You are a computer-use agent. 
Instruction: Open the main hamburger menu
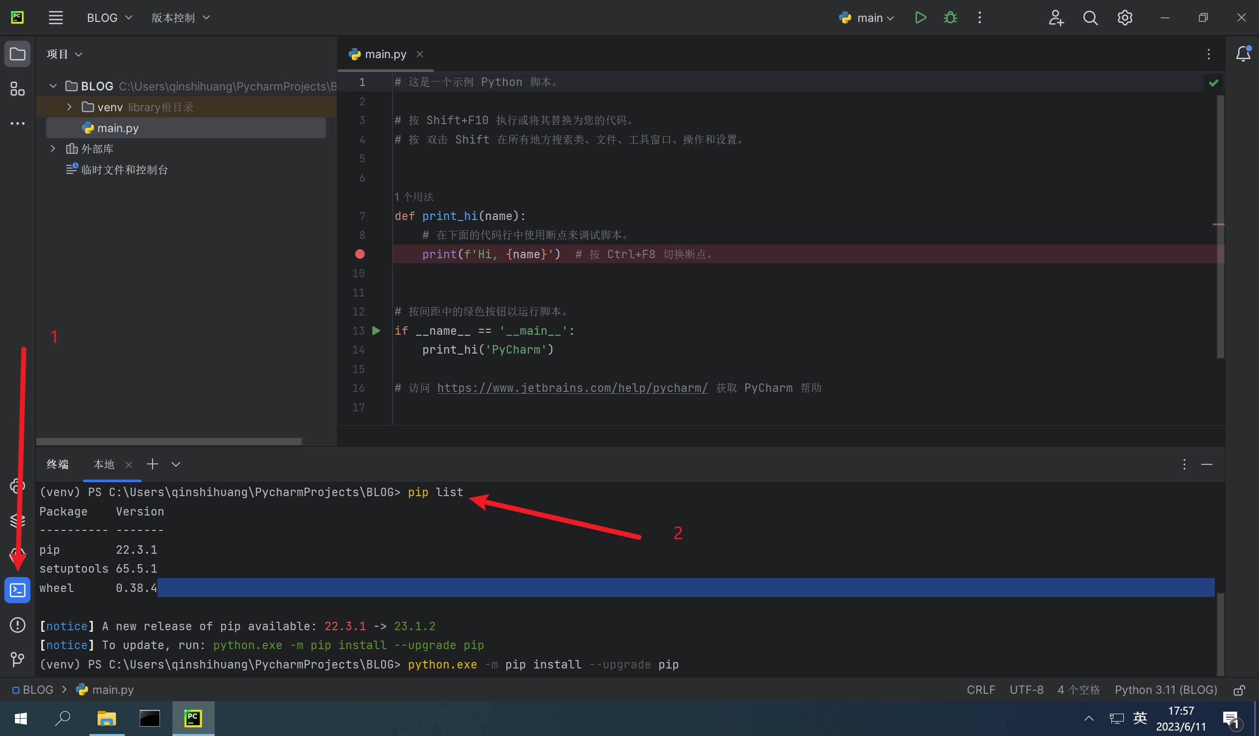point(56,17)
